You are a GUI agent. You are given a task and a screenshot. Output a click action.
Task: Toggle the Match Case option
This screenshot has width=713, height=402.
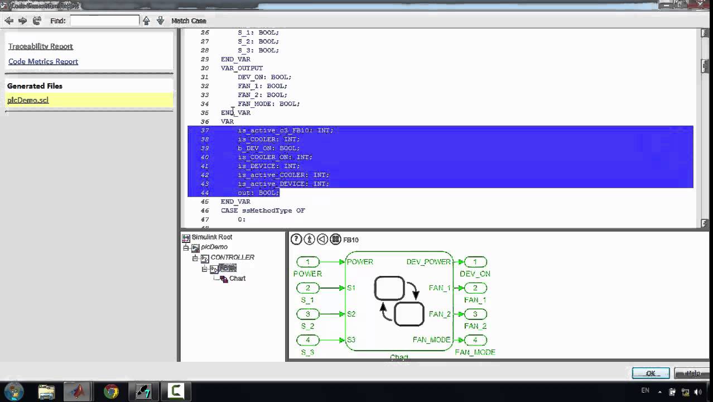(189, 21)
